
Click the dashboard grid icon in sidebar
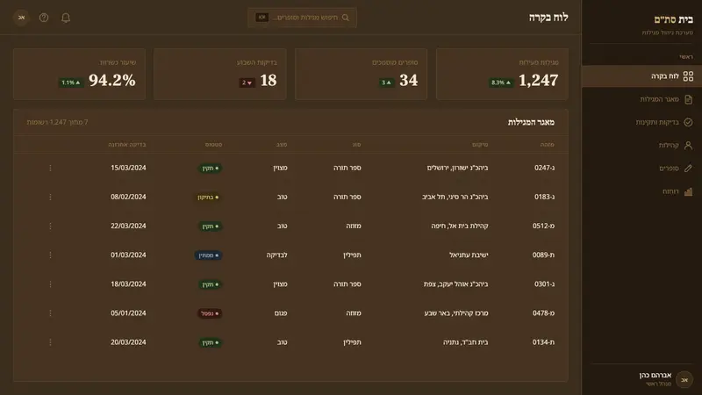(688, 76)
